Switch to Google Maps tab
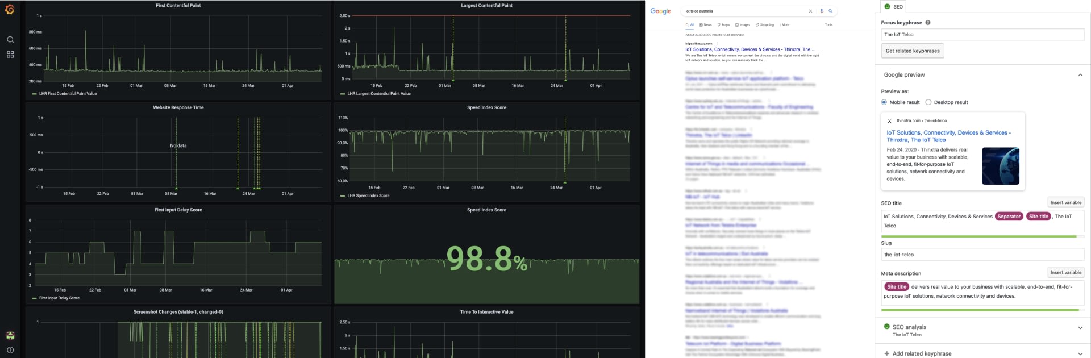The height and width of the screenshot is (358, 1091). pos(724,25)
